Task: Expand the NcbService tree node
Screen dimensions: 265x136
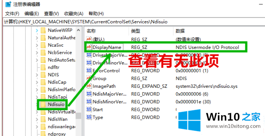Action: point(37,53)
